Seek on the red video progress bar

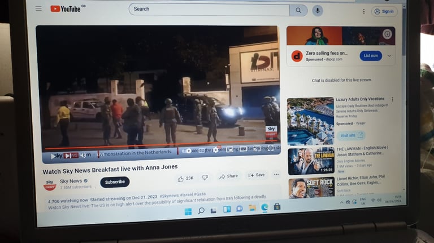pyautogui.click(x=162, y=144)
